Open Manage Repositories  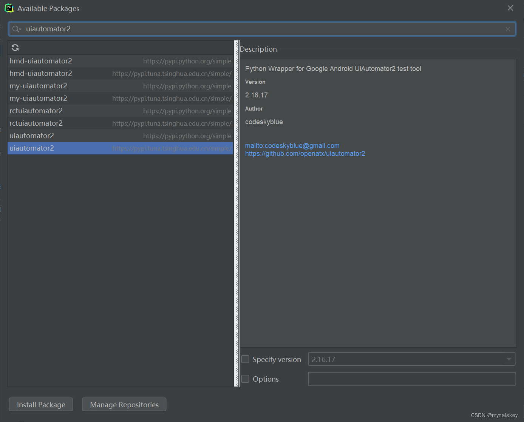coord(124,405)
